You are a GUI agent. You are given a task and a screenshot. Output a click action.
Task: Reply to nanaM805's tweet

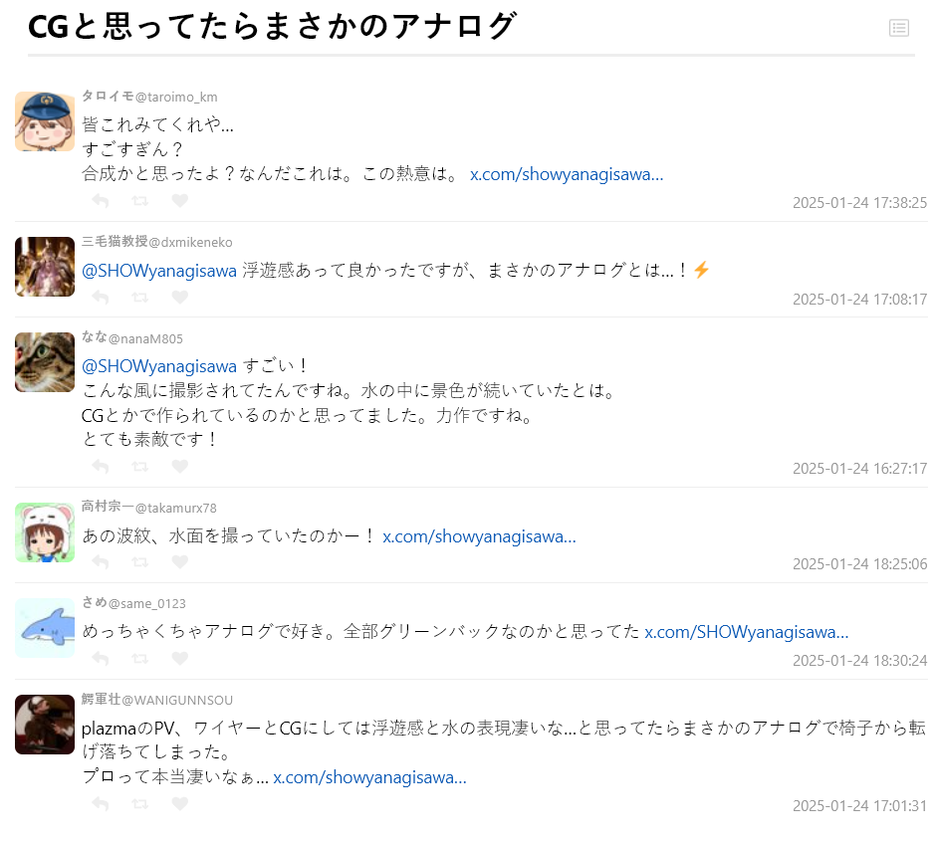101,467
